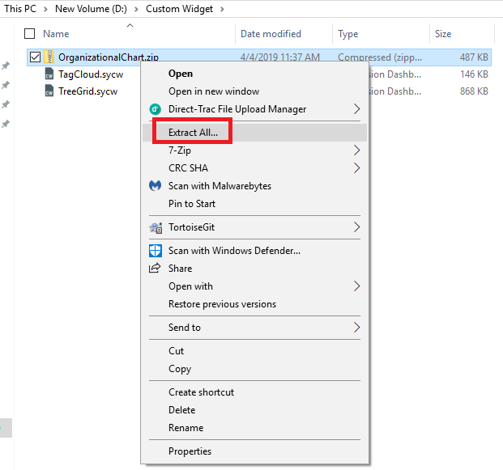Choose Extract All from context menu

pos(193,133)
